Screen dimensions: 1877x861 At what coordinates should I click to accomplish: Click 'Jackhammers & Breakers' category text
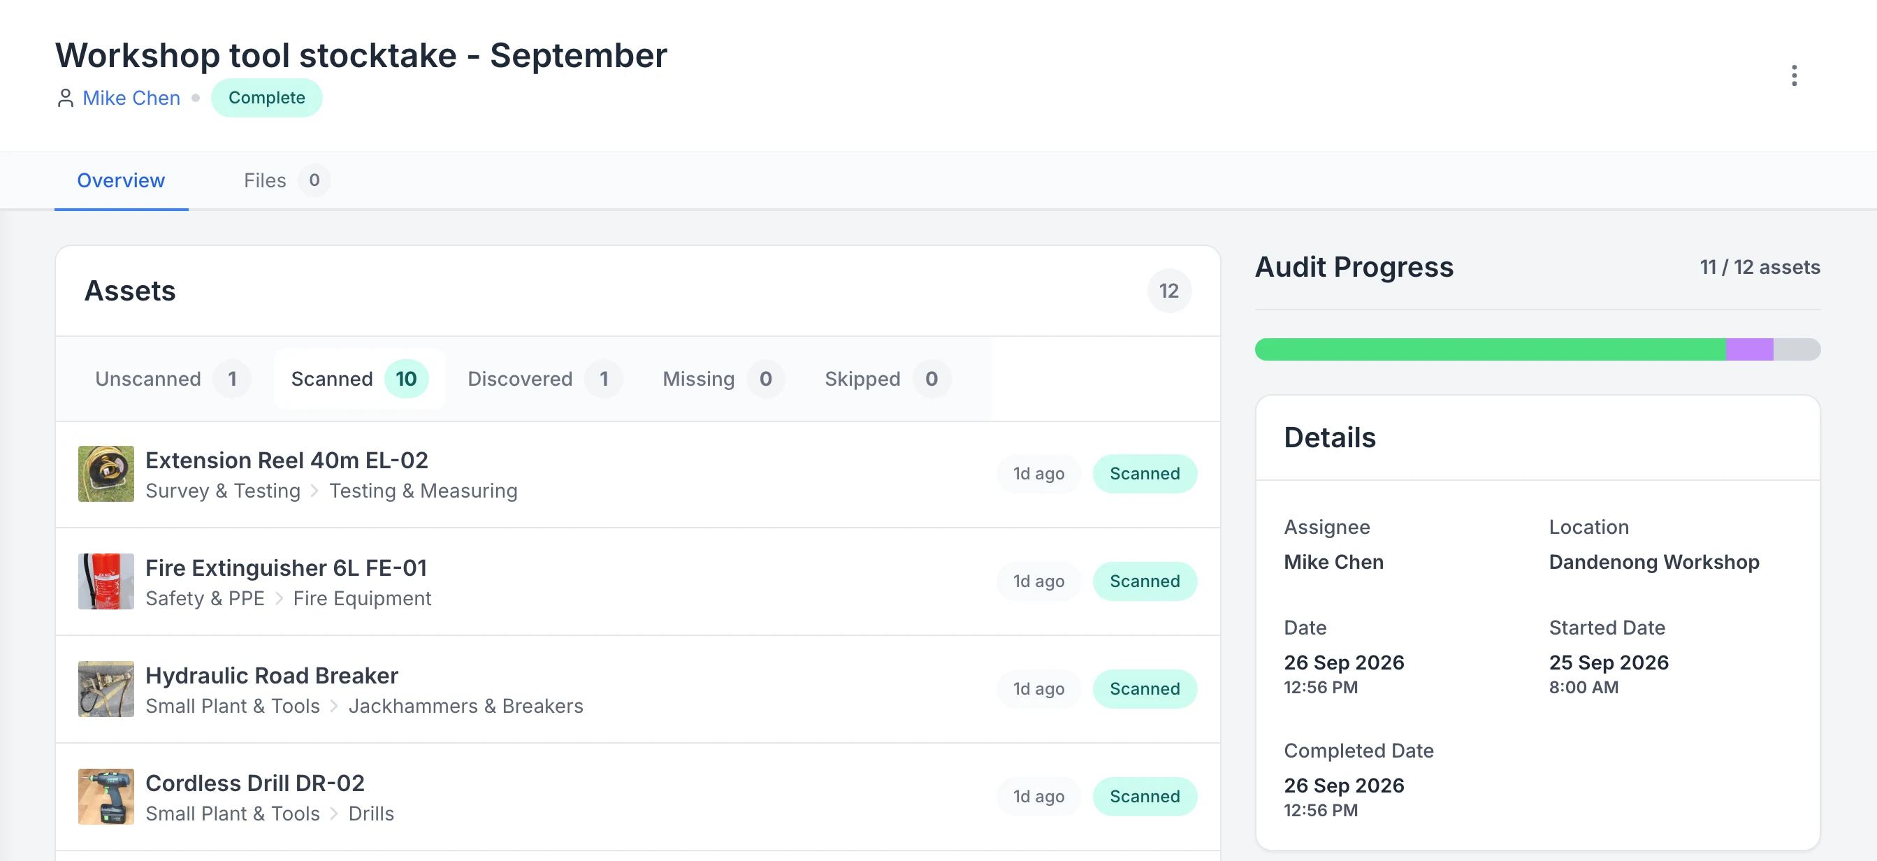pyautogui.click(x=465, y=707)
